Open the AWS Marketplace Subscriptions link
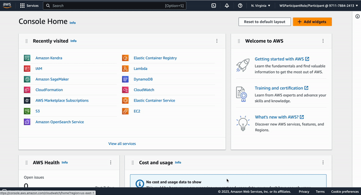Viewport: 361px width, 195px height. click(x=62, y=100)
